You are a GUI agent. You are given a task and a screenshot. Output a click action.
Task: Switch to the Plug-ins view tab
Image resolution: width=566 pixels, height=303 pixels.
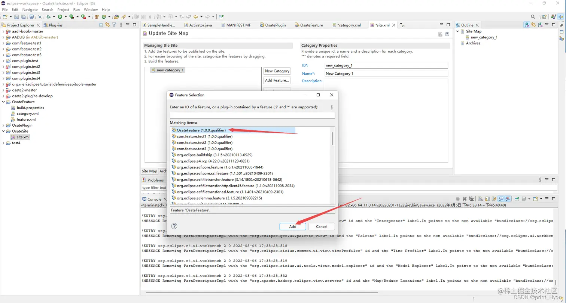(x=53, y=25)
